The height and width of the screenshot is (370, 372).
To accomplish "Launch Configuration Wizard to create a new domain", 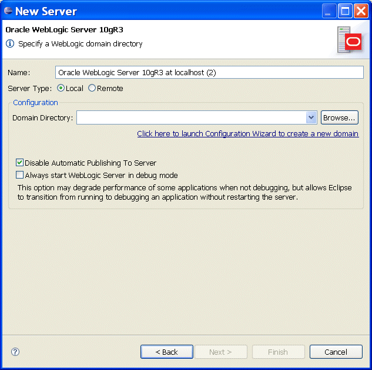I will click(x=247, y=133).
